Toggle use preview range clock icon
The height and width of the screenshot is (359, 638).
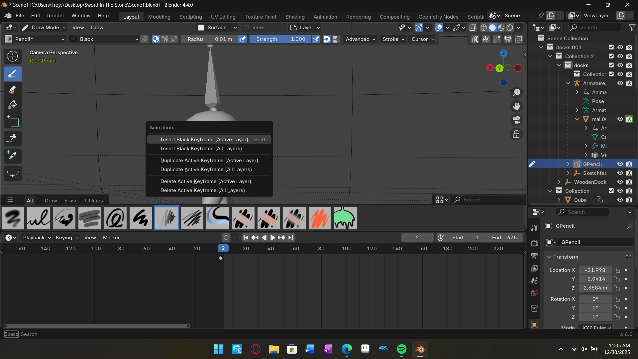click(441, 237)
